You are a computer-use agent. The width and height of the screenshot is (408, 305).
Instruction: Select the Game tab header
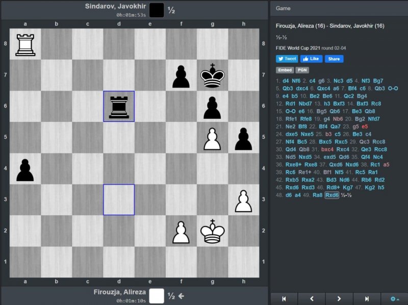(283, 8)
